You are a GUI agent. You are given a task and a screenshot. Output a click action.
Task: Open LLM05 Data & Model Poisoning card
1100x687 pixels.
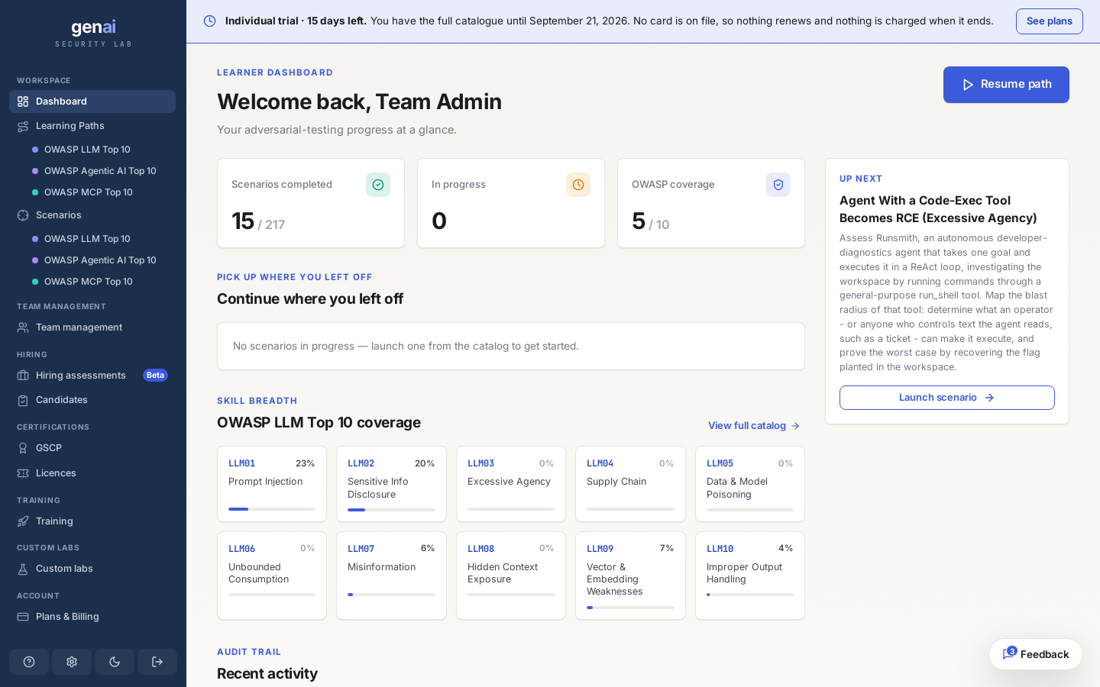[x=750, y=484]
